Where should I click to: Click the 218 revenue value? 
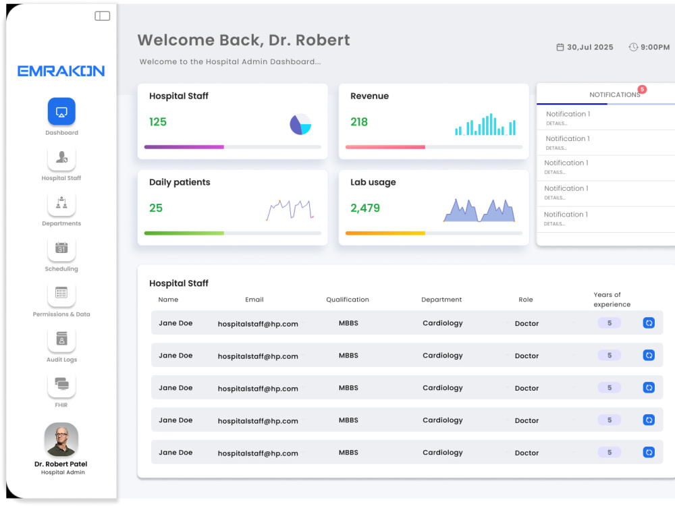pyautogui.click(x=359, y=121)
